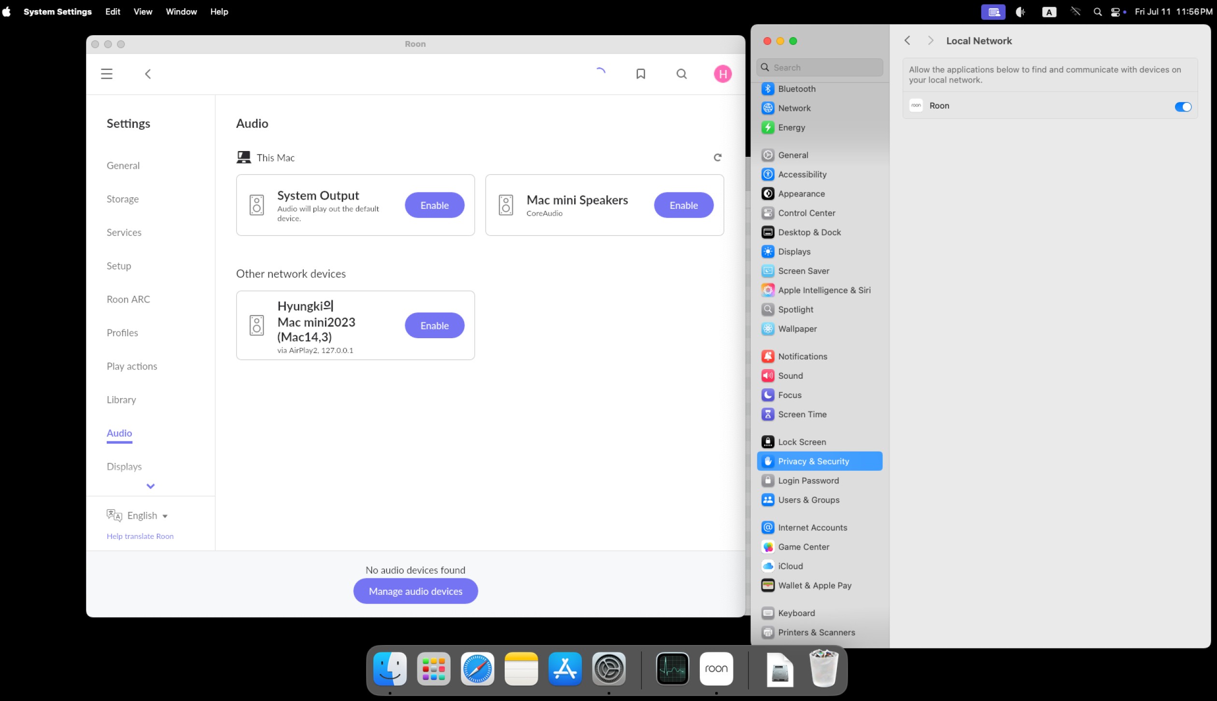Open Roon bookmarks icon
Viewport: 1217px width, 701px height.
tap(640, 74)
